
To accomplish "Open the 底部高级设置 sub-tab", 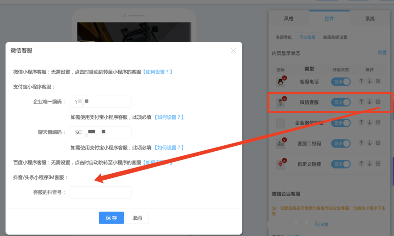I will 335,37.
